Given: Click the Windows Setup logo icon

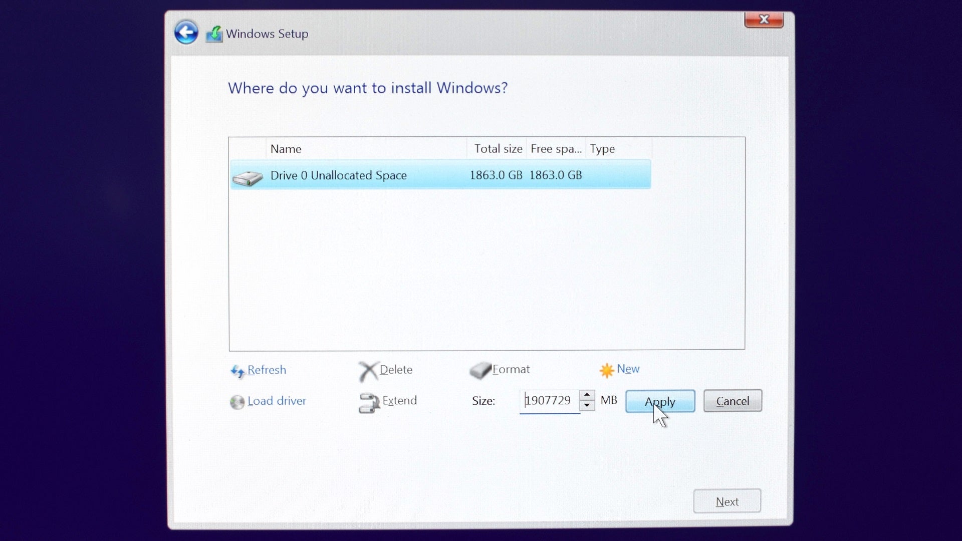Looking at the screenshot, I should point(213,33).
